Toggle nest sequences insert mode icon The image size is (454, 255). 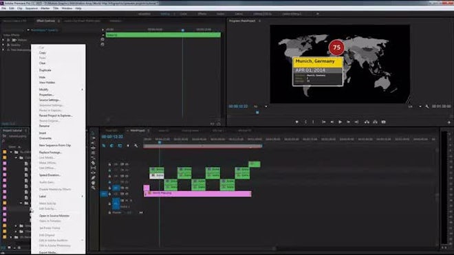click(x=104, y=146)
